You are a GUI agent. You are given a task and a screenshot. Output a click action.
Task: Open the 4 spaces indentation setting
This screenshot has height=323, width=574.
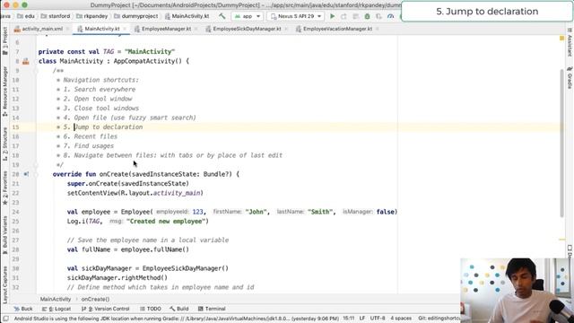tap(401, 319)
